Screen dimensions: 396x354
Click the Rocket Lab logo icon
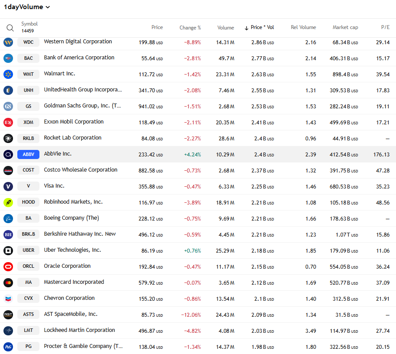click(x=8, y=138)
